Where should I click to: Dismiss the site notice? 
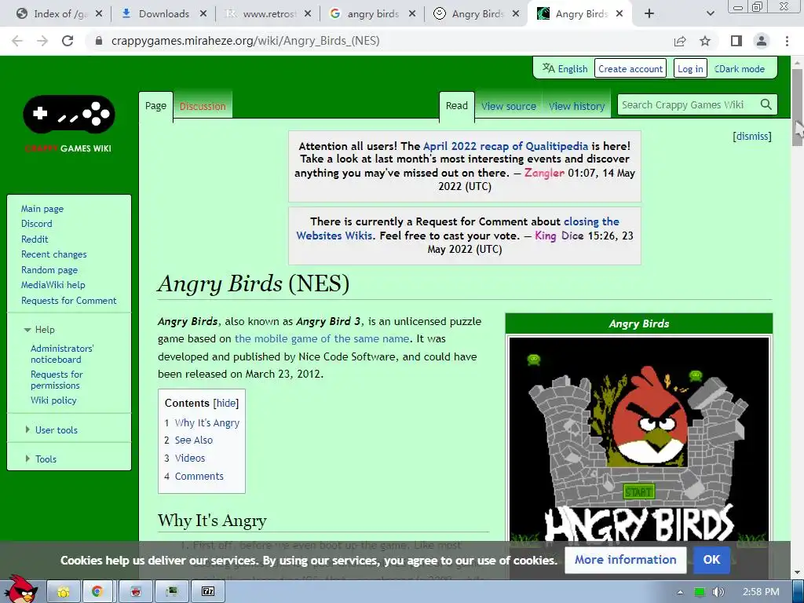(752, 137)
